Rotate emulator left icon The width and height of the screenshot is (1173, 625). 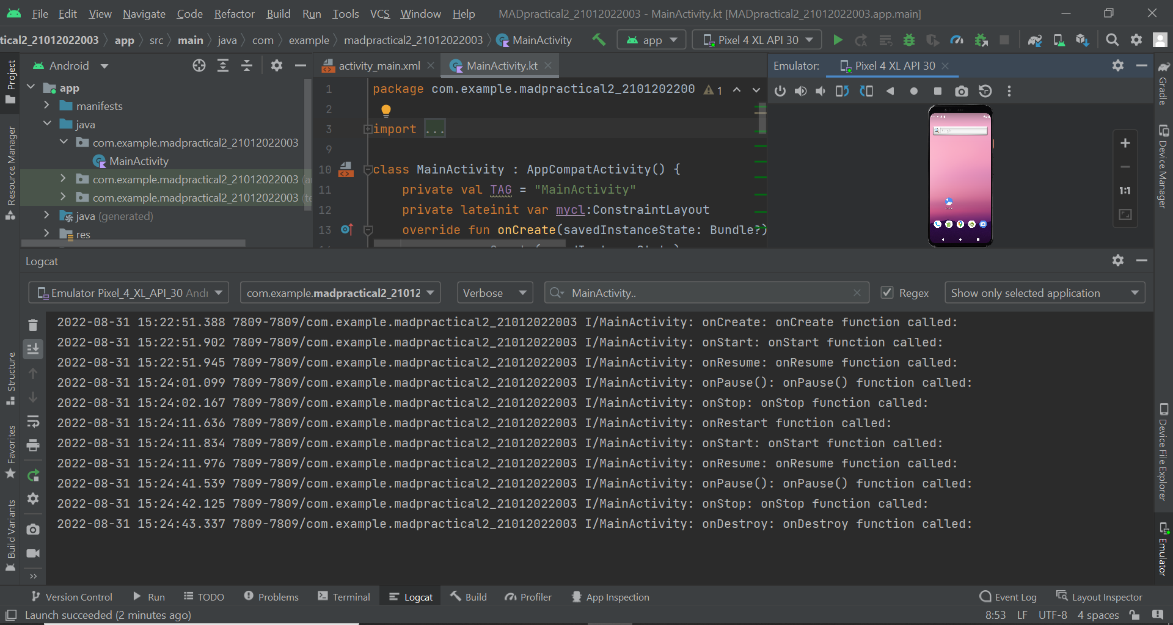pyautogui.click(x=842, y=91)
